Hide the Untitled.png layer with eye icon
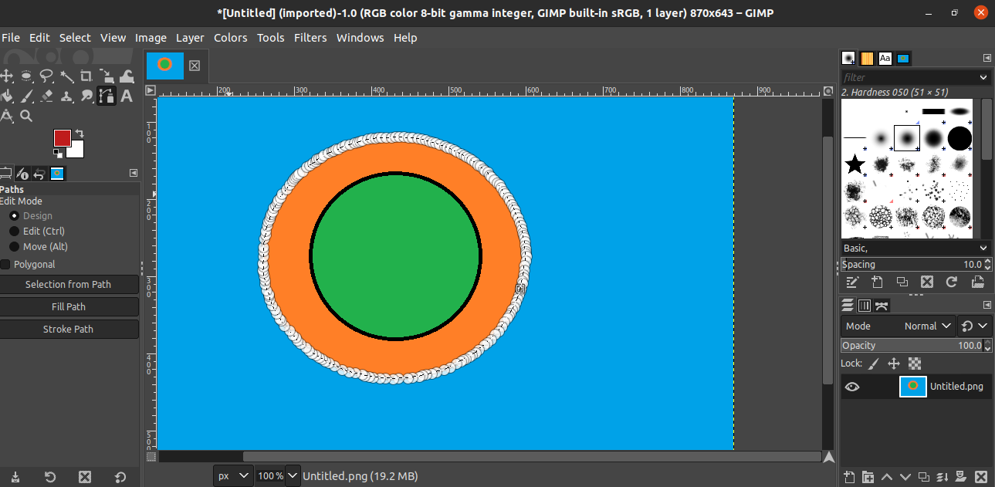Viewport: 995px width, 487px height. point(852,387)
